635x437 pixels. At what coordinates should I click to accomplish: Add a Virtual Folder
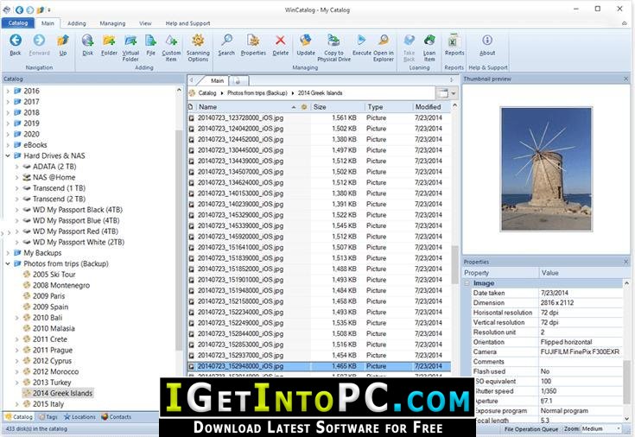point(130,40)
